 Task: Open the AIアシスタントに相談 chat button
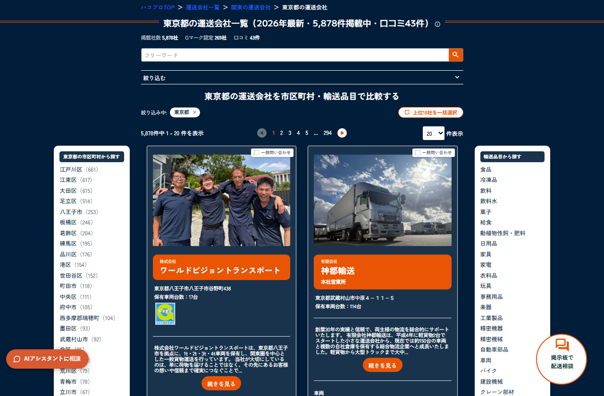(x=47, y=359)
